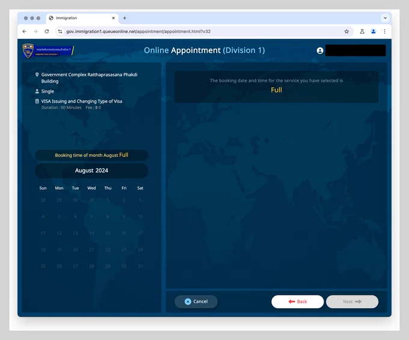
Task: Click the disabled Next button
Action: click(x=352, y=302)
